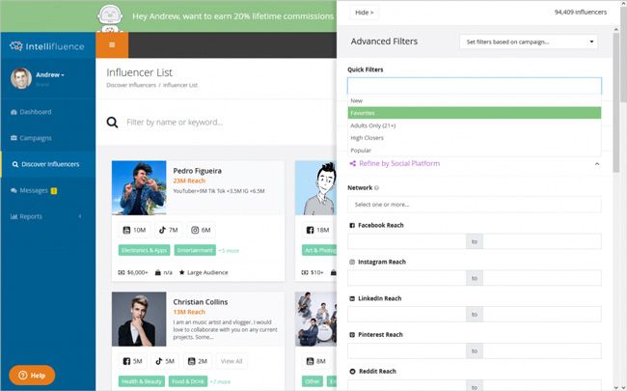Open the Andrew account dropdown

[x=50, y=75]
